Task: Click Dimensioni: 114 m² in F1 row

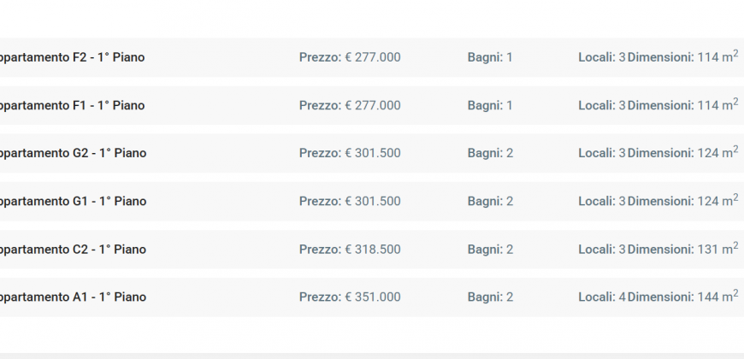Action: click(x=682, y=104)
